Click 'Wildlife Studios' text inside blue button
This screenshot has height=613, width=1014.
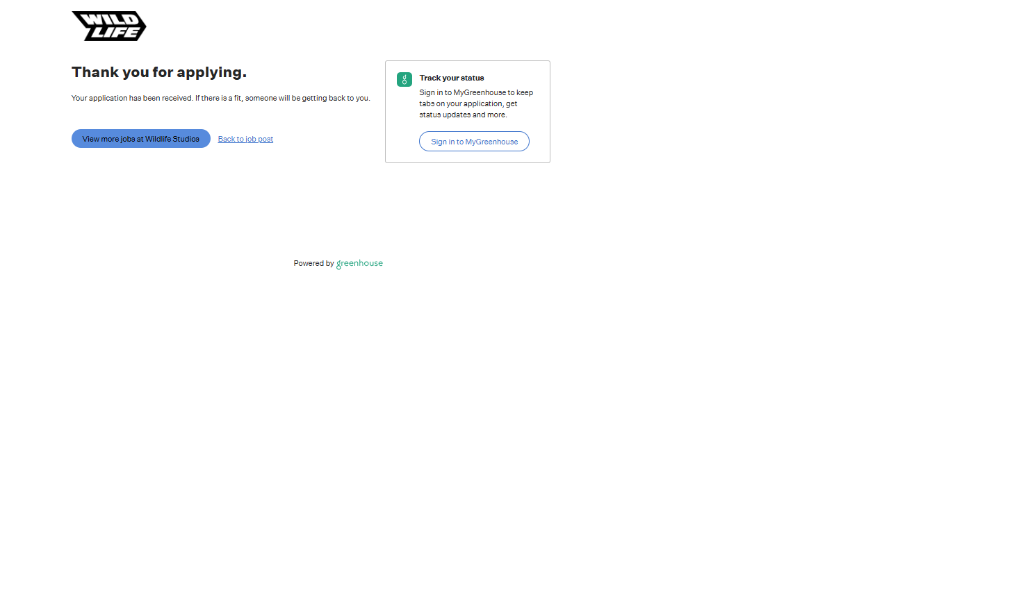pyautogui.click(x=172, y=139)
